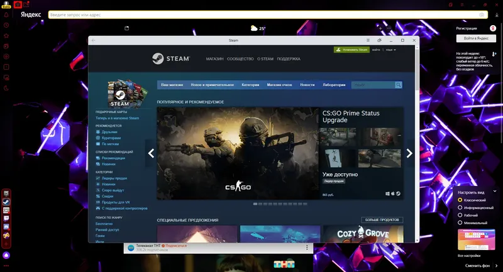Click the Steam gift cards image
This screenshot has width=503, height=272.
pyautogui.click(x=128, y=93)
